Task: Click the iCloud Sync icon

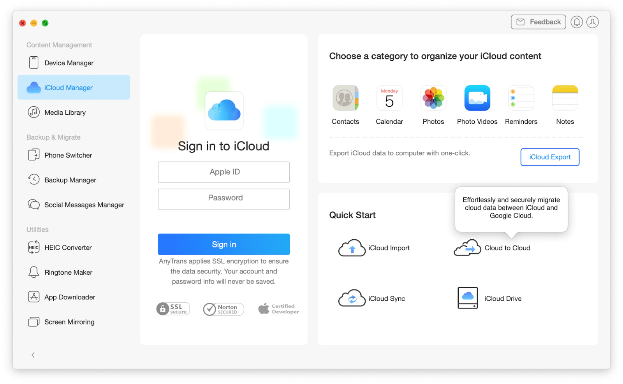Action: pyautogui.click(x=352, y=298)
